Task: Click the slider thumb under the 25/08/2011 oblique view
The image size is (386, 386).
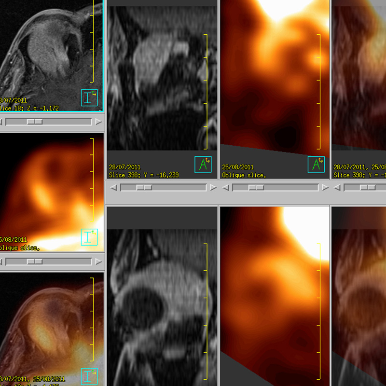Action: (256, 188)
